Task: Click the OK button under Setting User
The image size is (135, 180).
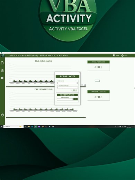Action: click(75, 99)
